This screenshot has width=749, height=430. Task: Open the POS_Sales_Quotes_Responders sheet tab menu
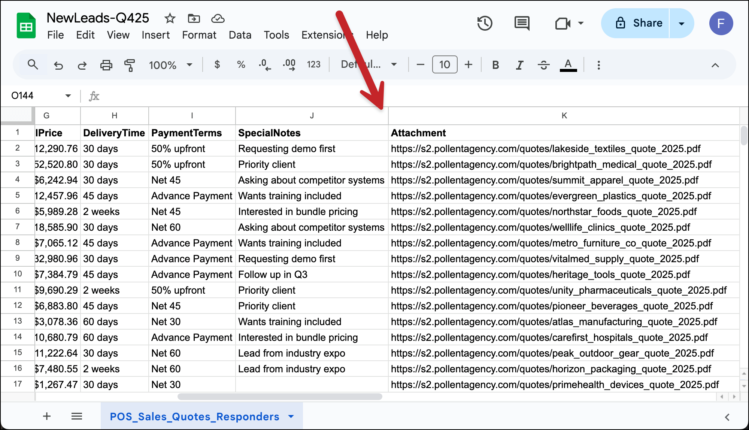290,416
